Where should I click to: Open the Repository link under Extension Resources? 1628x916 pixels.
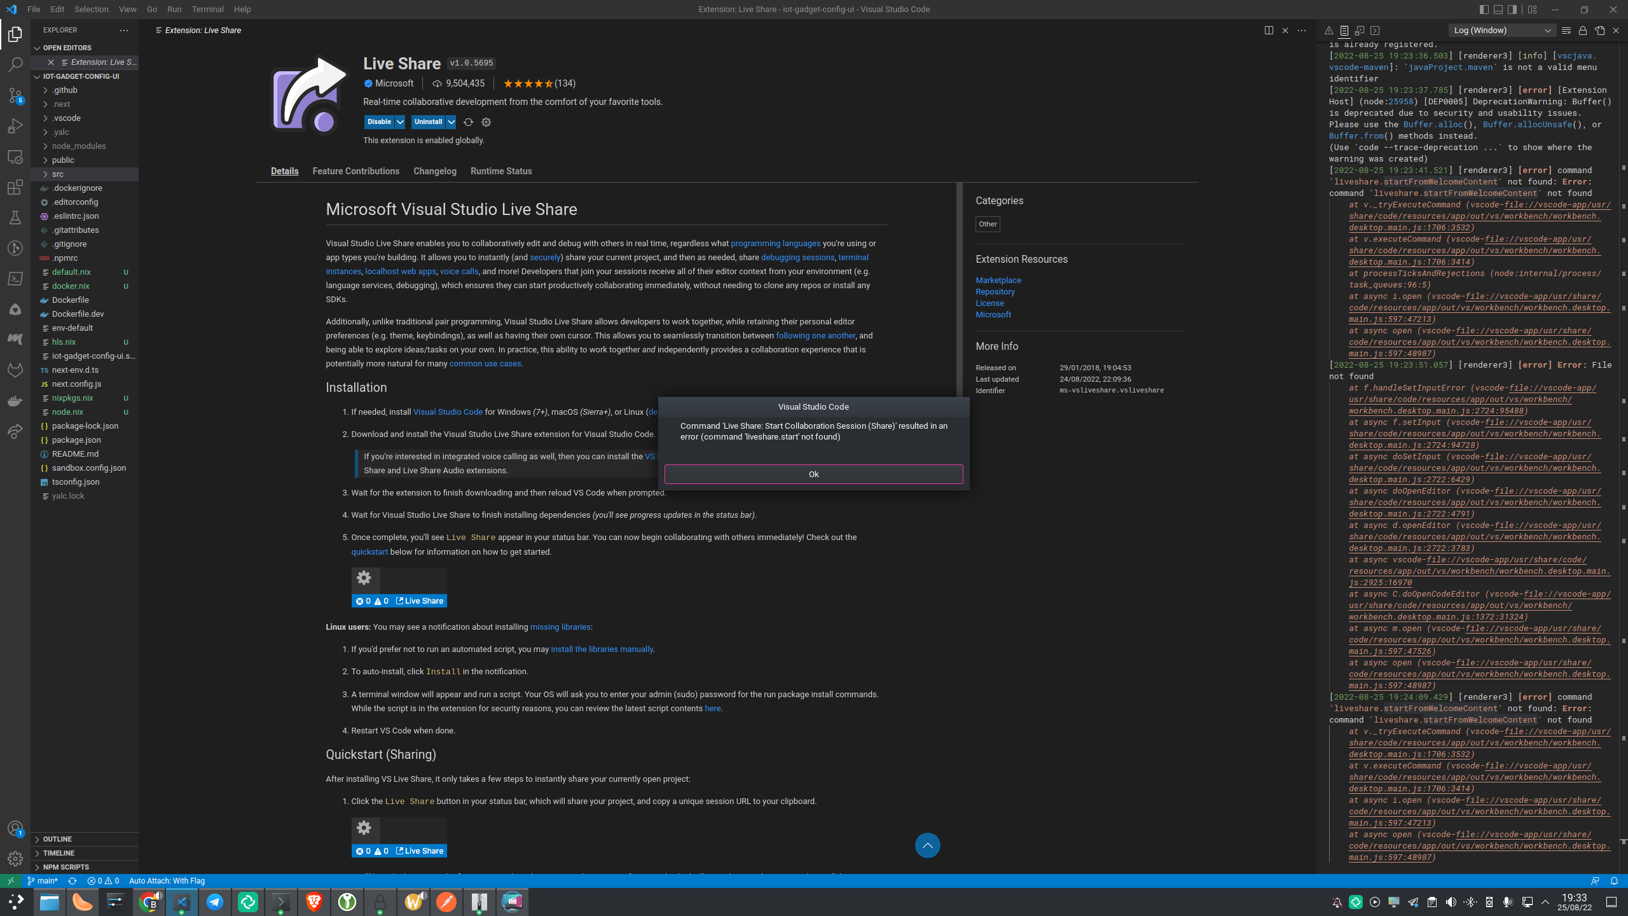pyautogui.click(x=995, y=291)
